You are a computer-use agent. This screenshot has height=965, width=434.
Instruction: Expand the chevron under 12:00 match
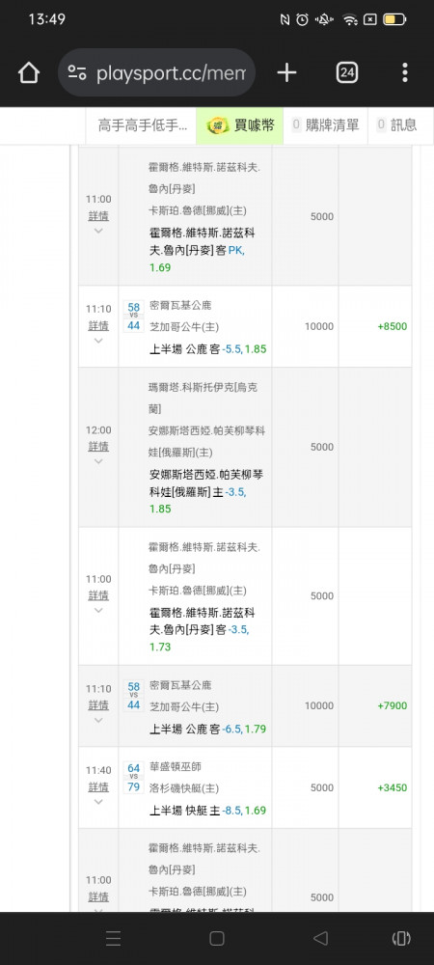point(98,461)
